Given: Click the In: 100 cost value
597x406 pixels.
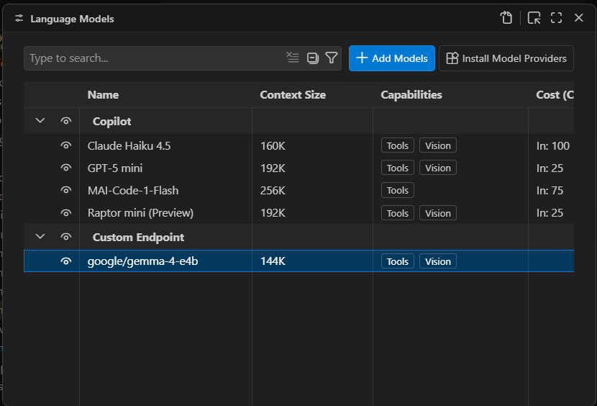Looking at the screenshot, I should pyautogui.click(x=553, y=145).
